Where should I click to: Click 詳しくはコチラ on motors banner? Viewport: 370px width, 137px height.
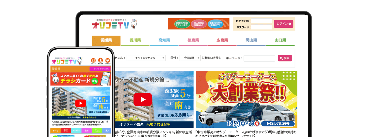coord(277,124)
